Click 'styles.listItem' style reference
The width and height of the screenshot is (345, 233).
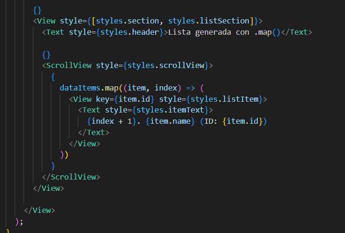225,99
